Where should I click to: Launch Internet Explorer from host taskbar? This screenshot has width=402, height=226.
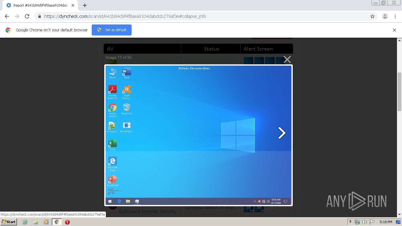coord(25,222)
